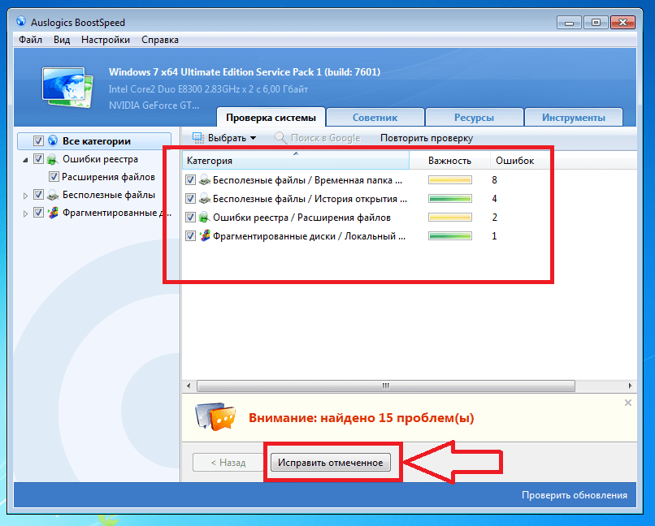
Task: Click the junk files icon beside Бесполезные файлы in tree
Action: 52,195
